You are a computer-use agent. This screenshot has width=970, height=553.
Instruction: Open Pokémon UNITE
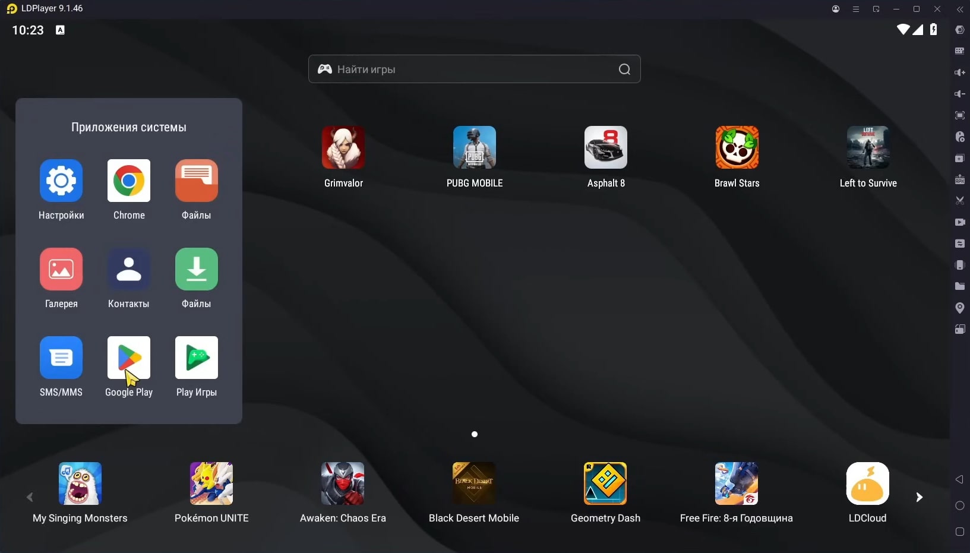[211, 484]
